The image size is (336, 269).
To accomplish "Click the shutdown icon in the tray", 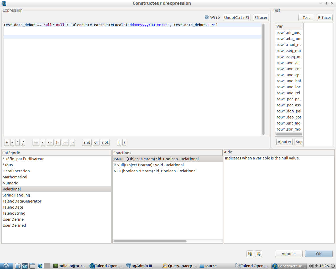I will (x=333, y=266).
